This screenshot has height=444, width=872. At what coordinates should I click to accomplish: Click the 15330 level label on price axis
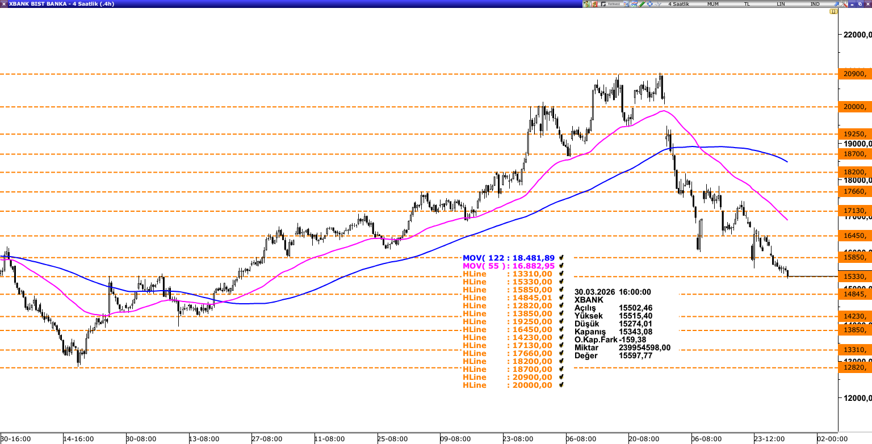click(x=855, y=277)
